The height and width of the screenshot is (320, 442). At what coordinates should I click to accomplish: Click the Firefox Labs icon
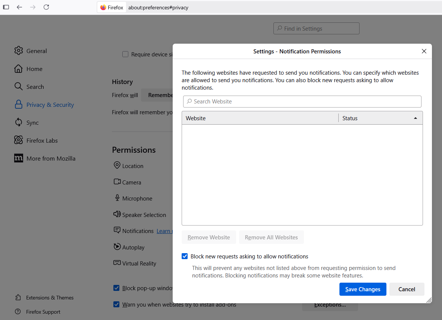(19, 140)
